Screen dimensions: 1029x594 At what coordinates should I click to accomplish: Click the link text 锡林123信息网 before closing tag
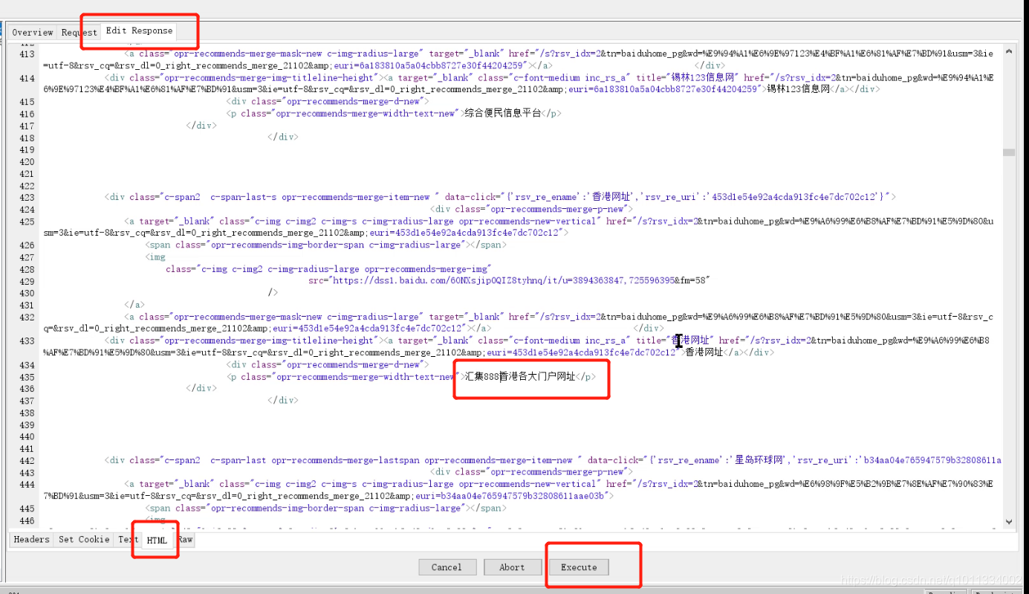(x=798, y=89)
